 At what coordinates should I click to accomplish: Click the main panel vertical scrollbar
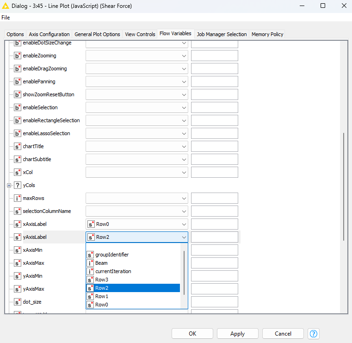coord(343,185)
